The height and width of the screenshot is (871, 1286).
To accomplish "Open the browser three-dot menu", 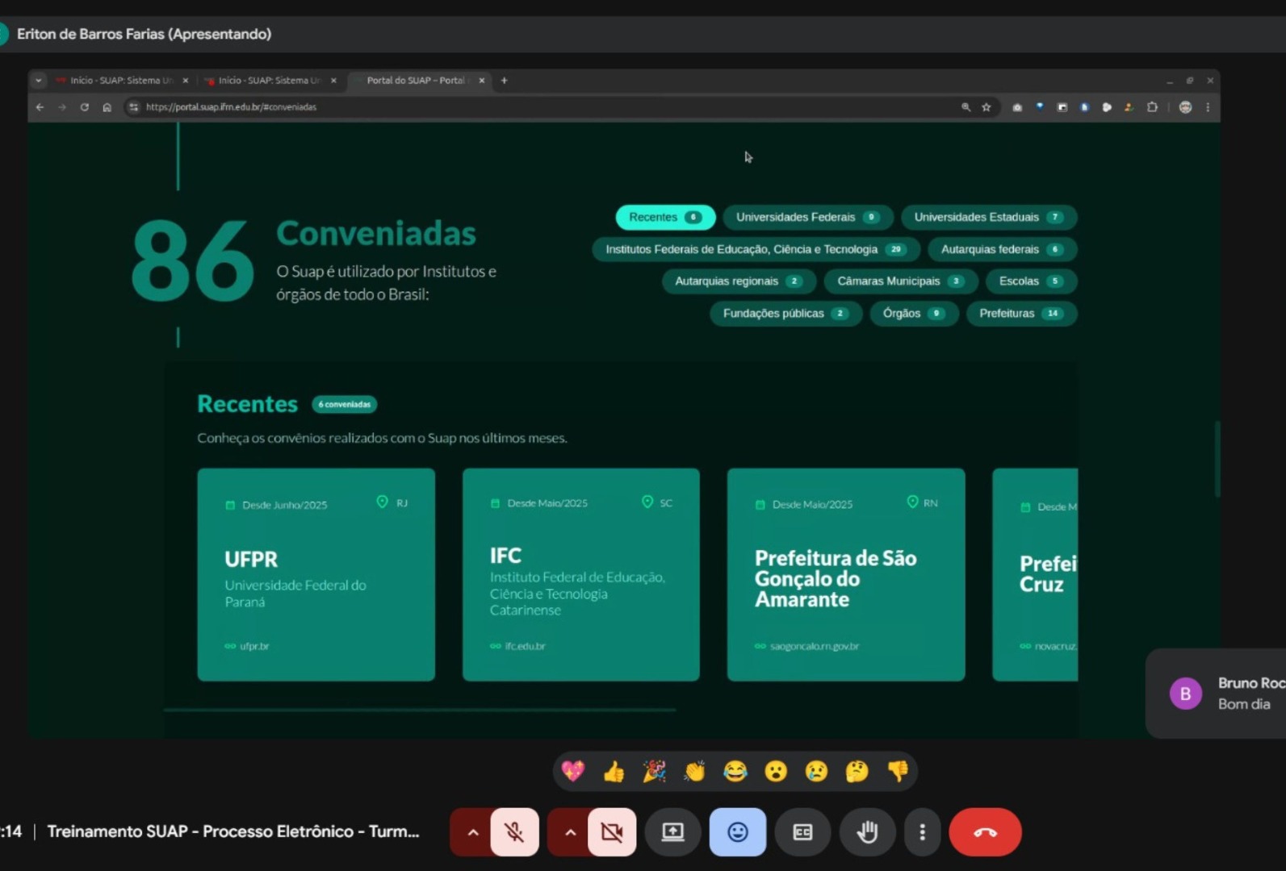I will (1208, 107).
